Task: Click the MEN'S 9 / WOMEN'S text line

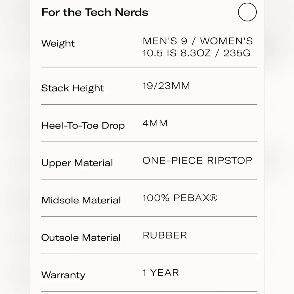Action: [198, 41]
